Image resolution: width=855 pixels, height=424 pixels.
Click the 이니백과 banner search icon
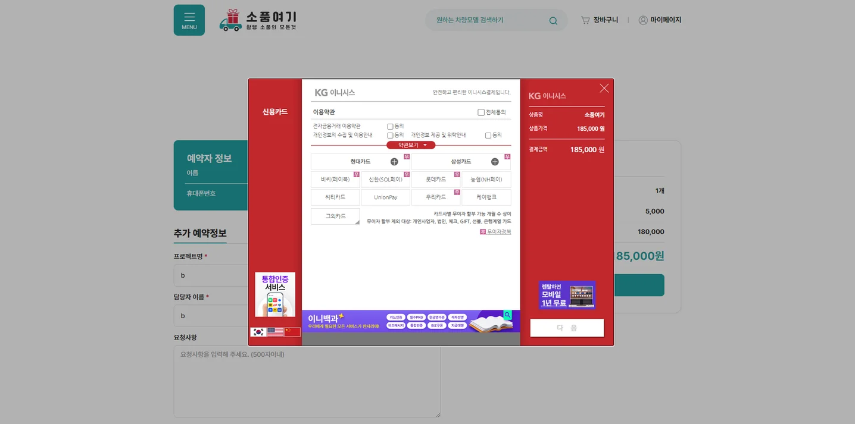click(507, 315)
